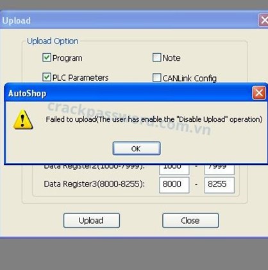Enable the Note checkbox

(156, 57)
